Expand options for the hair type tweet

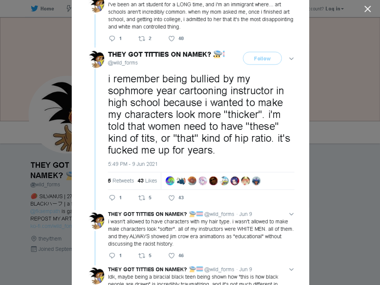(x=292, y=214)
